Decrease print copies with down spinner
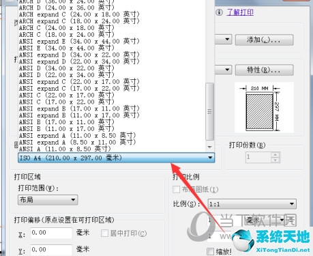 275,160
